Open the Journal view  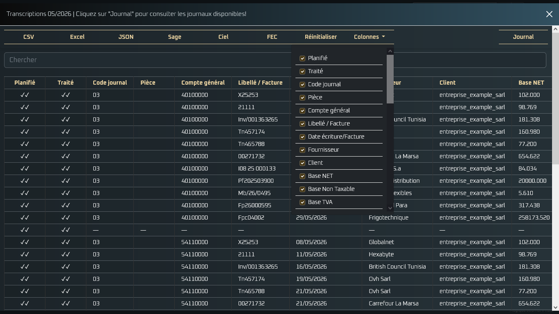pos(523,37)
